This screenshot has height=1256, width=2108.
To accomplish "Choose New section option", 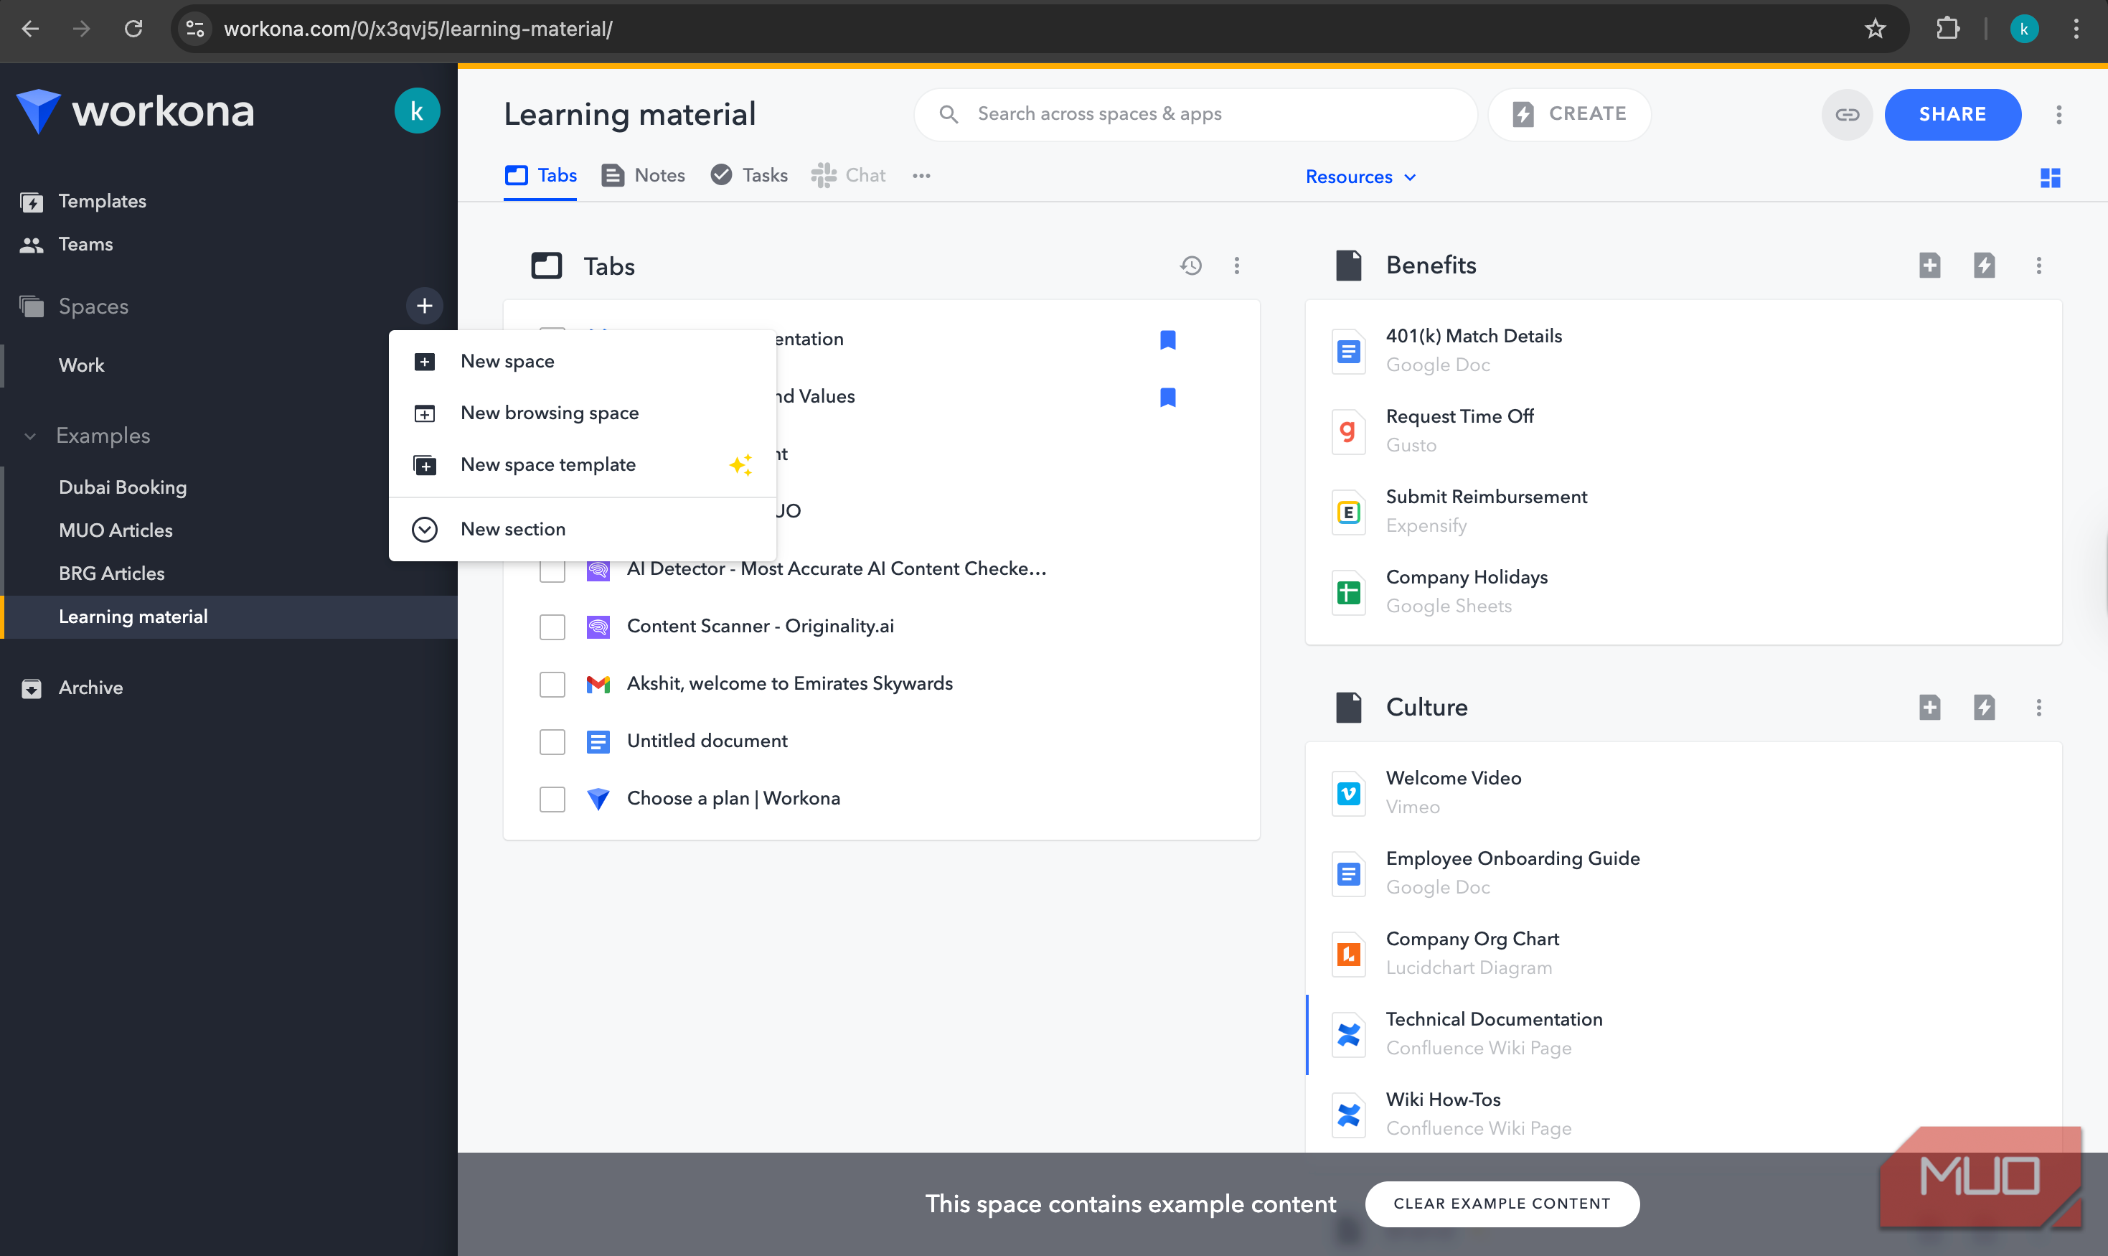I will pos(582,529).
